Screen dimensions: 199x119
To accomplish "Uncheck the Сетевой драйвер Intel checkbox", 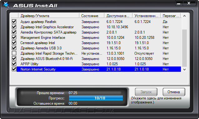I will (x=14, y=43).
